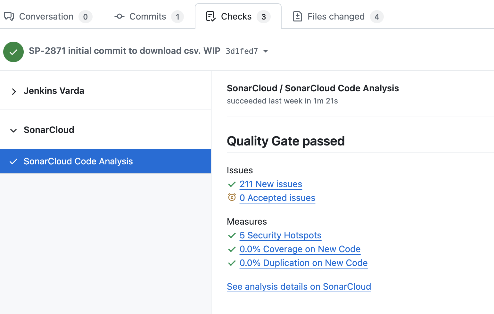
Task: Click the snooze icon beside Accepted issues
Action: click(x=232, y=197)
